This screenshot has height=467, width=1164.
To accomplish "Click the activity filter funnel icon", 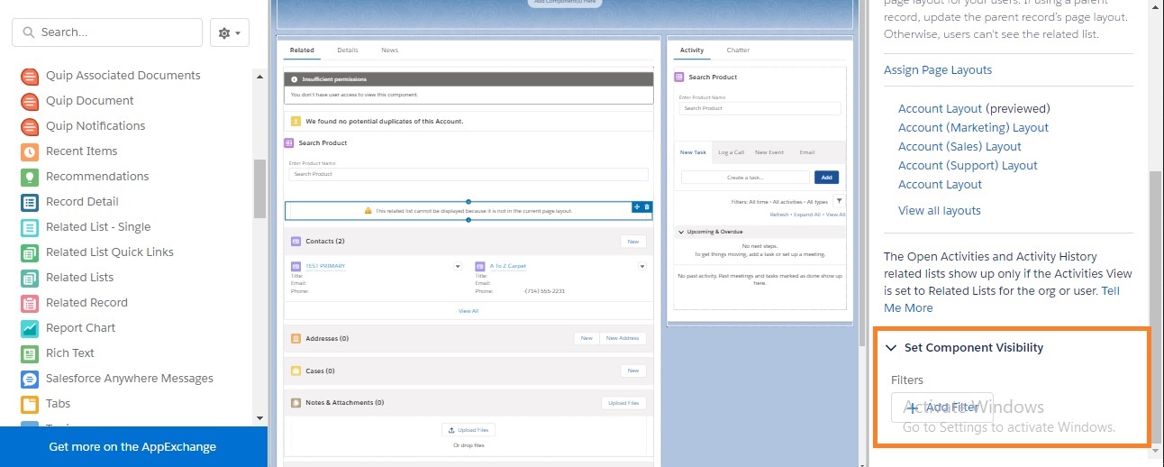I will click(839, 201).
